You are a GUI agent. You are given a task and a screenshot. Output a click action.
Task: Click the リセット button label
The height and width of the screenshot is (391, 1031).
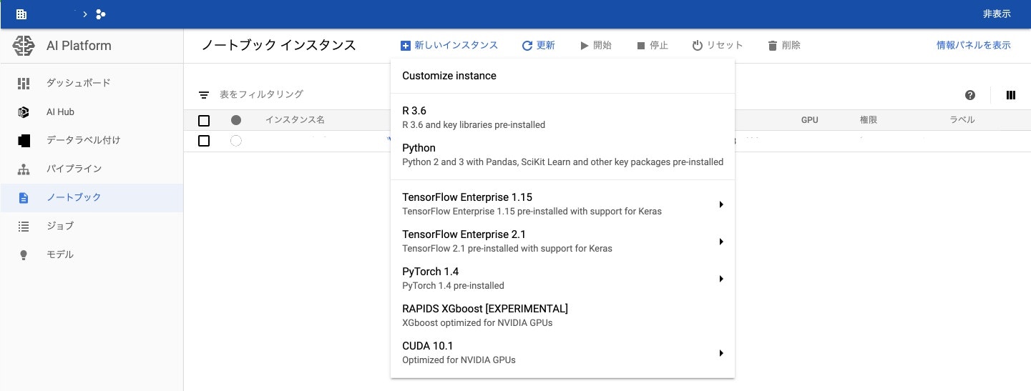point(725,46)
